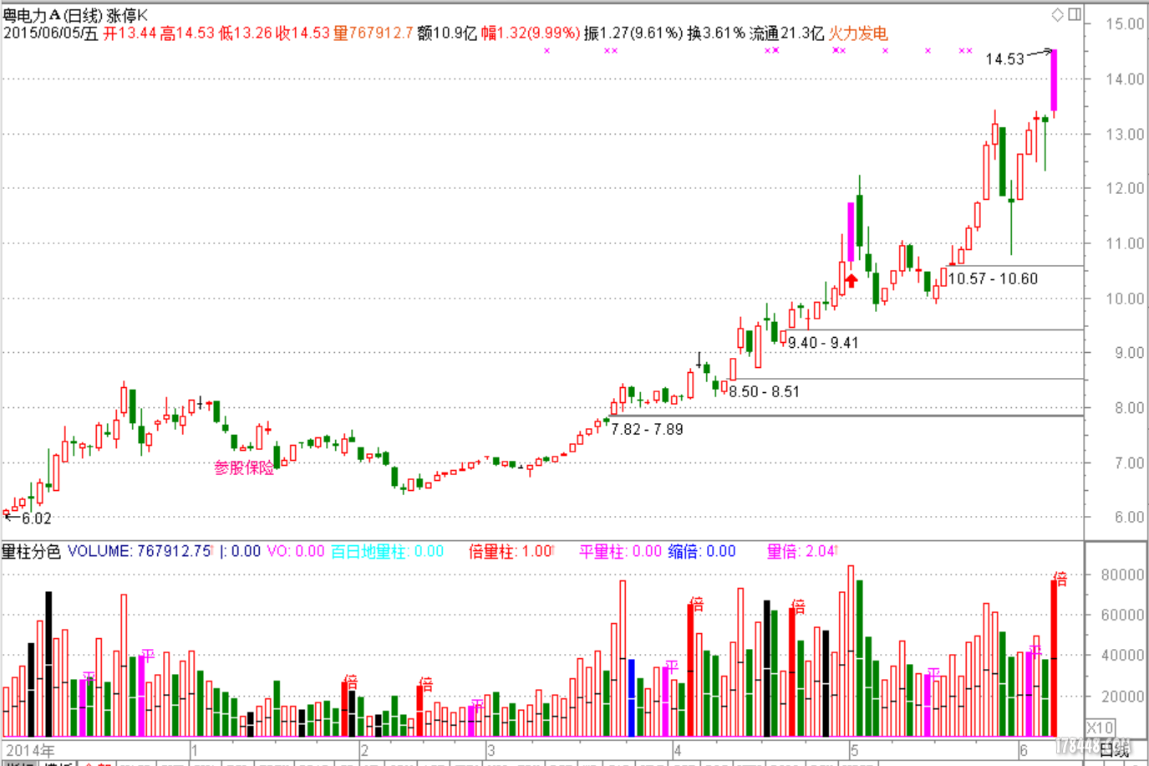Click the low price 低13.26
The height and width of the screenshot is (766, 1149).
[x=246, y=33]
